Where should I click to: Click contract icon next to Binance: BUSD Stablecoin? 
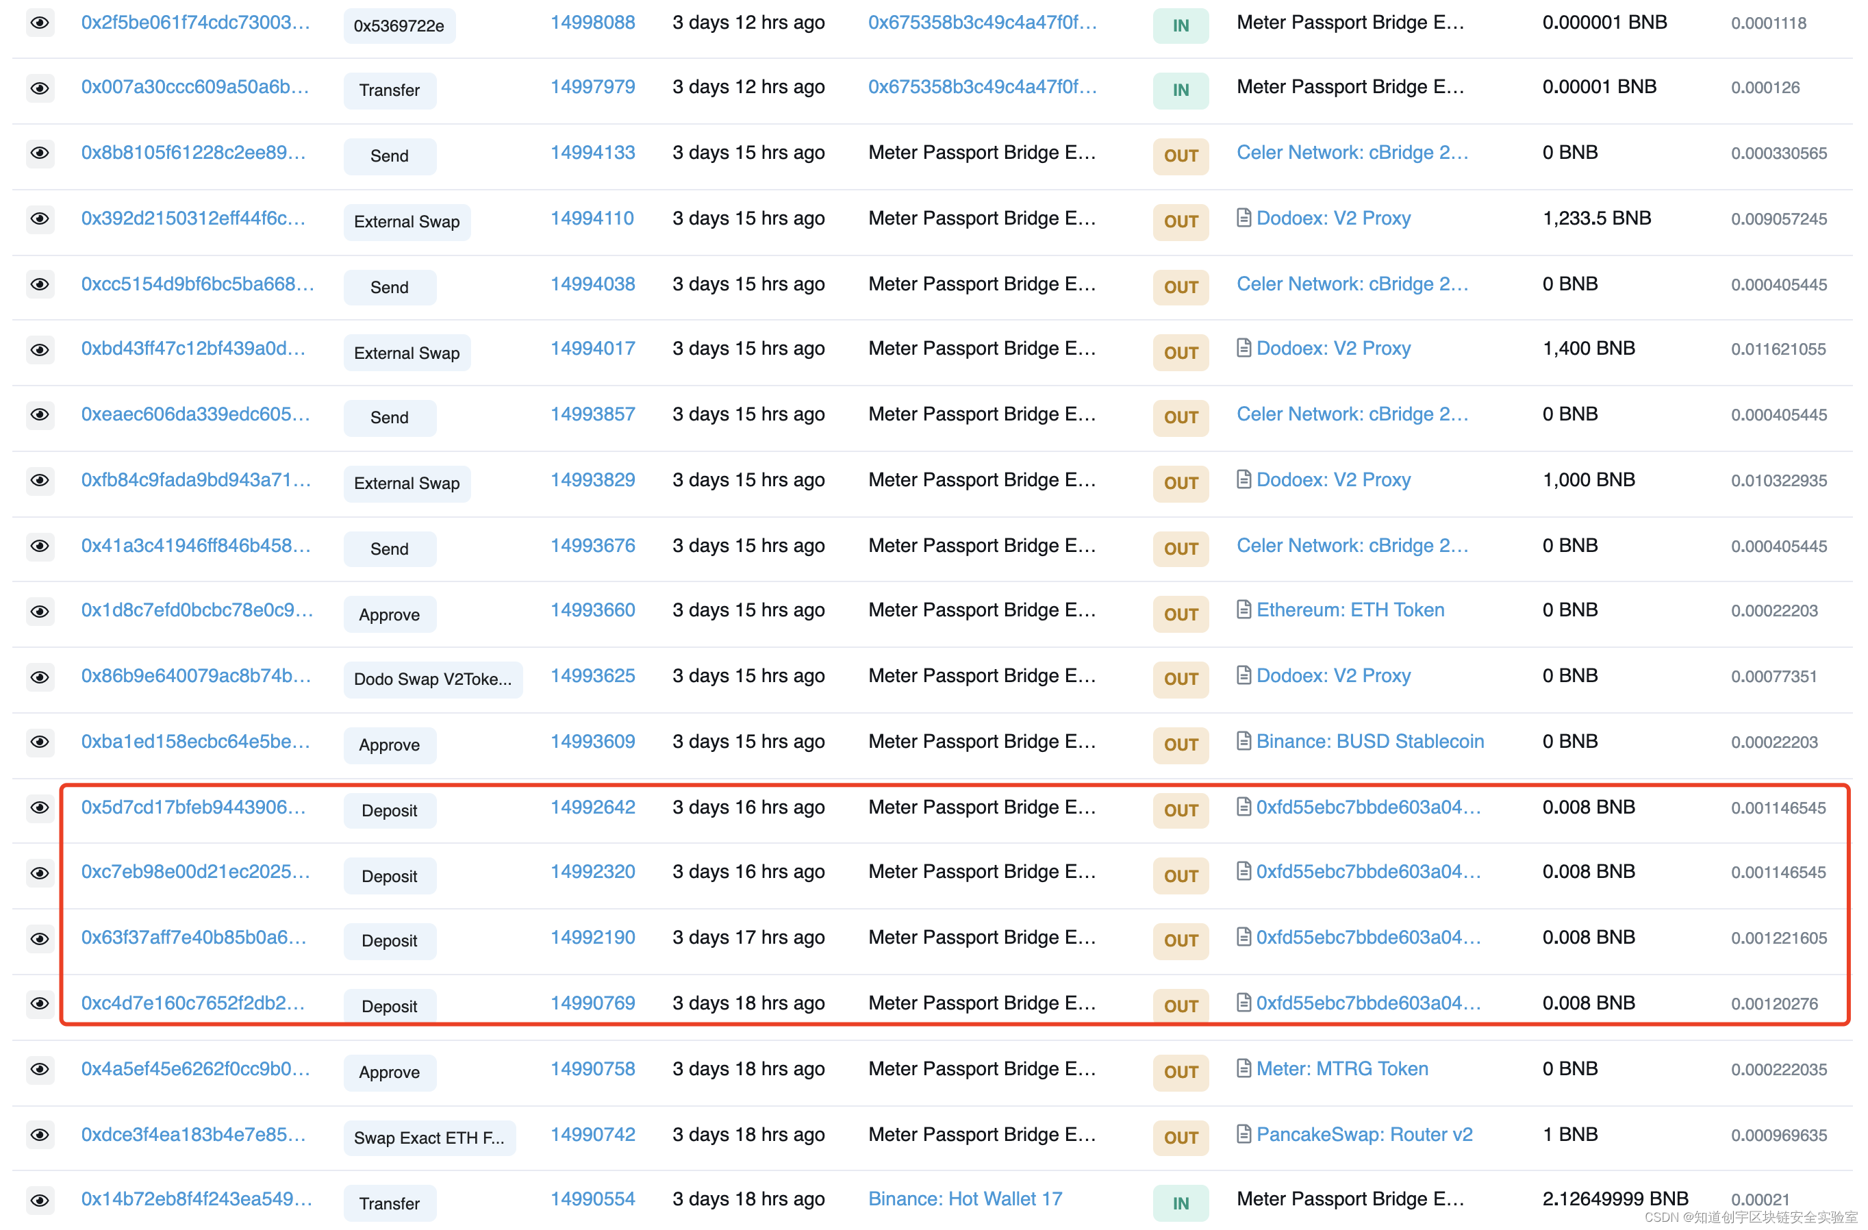1244,741
